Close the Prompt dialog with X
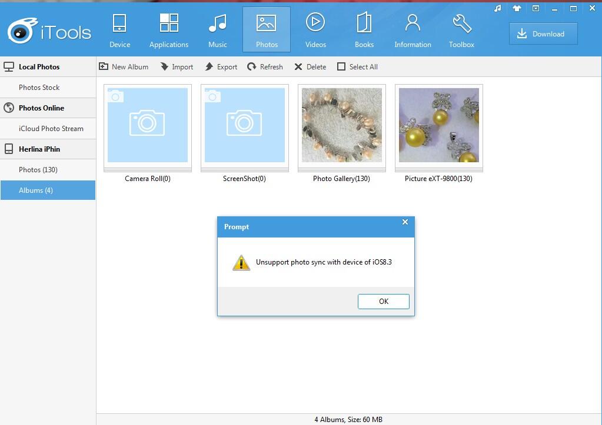Viewport: 602px width, 425px height. coord(405,222)
